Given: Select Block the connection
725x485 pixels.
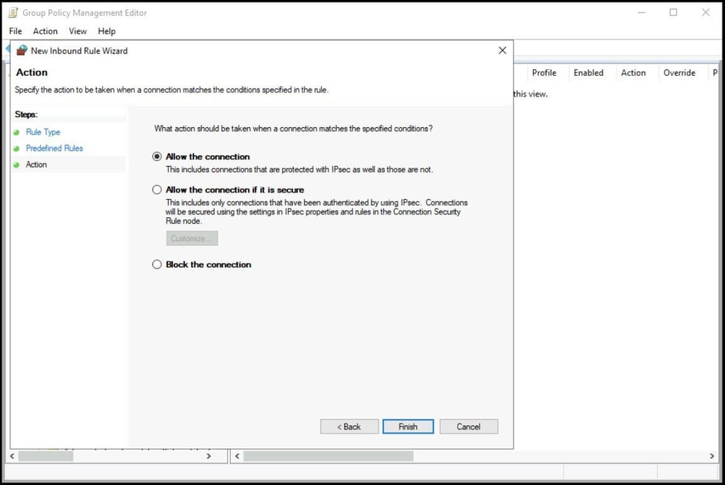Looking at the screenshot, I should pos(157,264).
